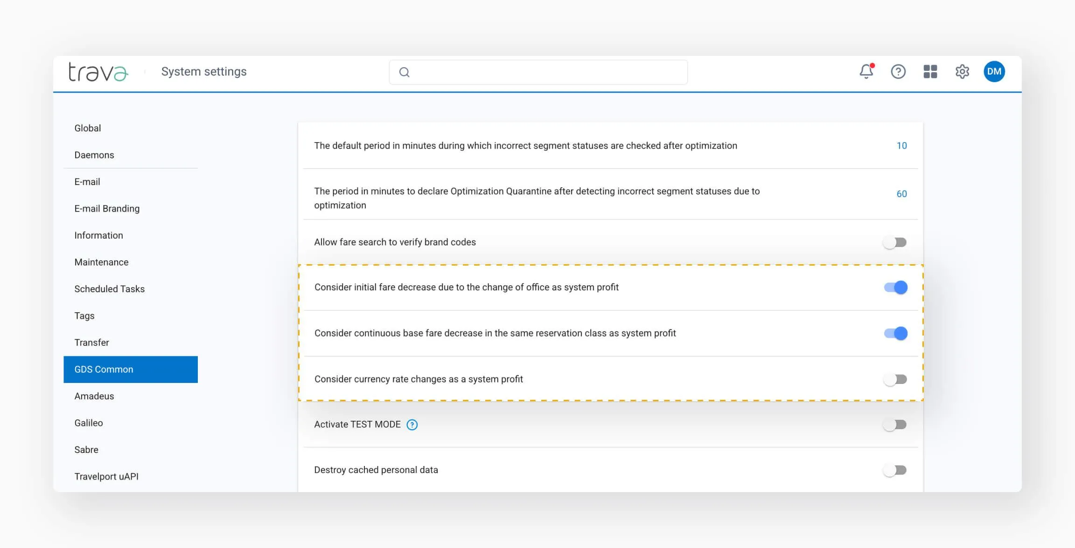The width and height of the screenshot is (1075, 548).
Task: Open the notifications bell with red badge
Action: pyautogui.click(x=866, y=72)
